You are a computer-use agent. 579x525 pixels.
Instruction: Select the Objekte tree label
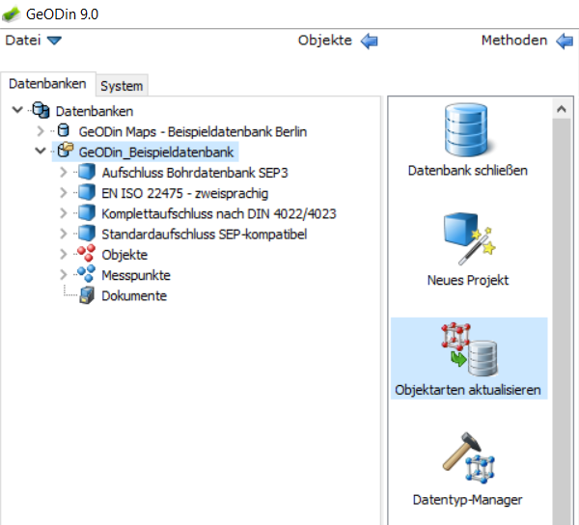click(124, 255)
